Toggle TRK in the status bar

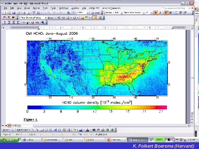(x=80, y=135)
